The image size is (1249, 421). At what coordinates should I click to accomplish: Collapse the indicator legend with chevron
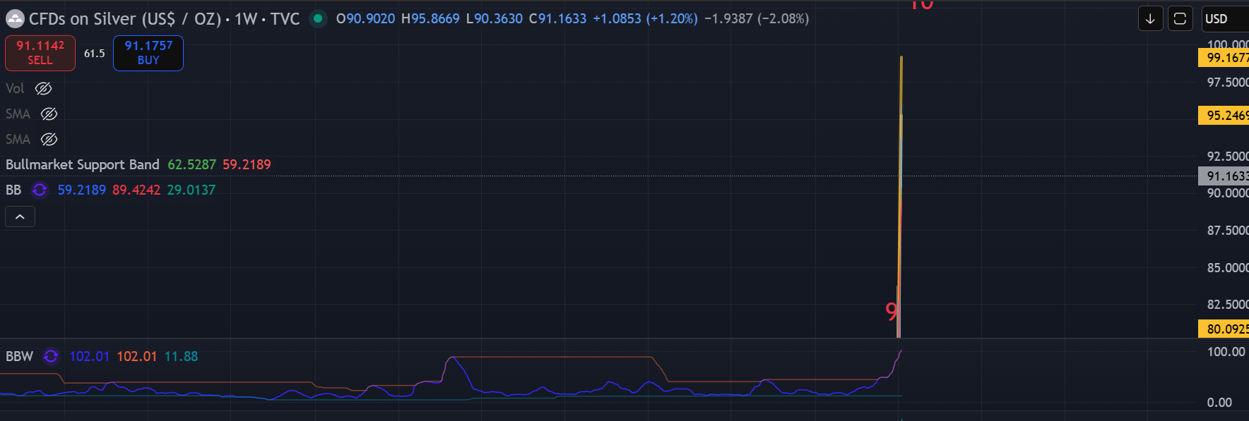pyautogui.click(x=20, y=216)
